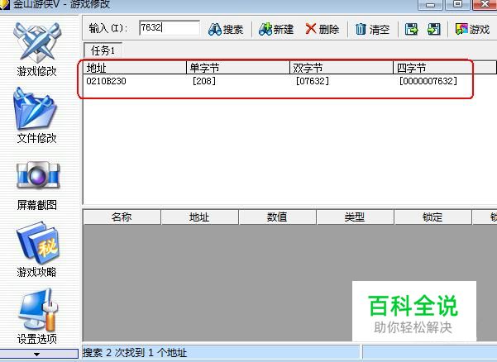Click the 四字节 column header
Image resolution: width=497 pixels, height=362 pixels.
click(445, 68)
